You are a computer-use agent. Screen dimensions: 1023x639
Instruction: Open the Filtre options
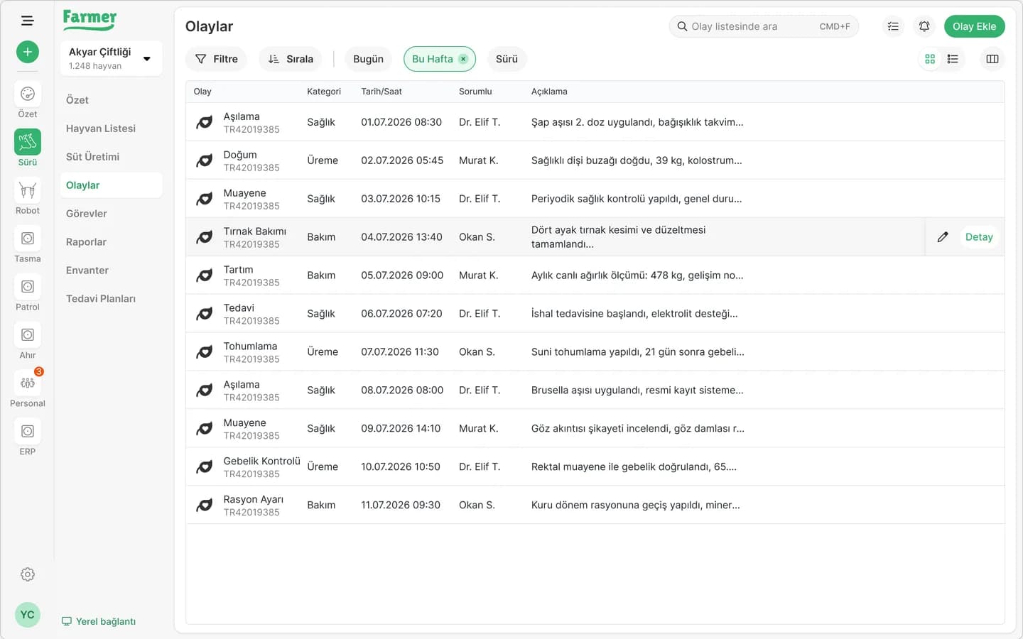[x=216, y=59]
